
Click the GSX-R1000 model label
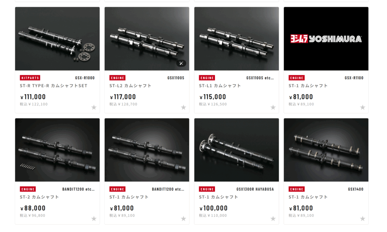pyautogui.click(x=85, y=78)
